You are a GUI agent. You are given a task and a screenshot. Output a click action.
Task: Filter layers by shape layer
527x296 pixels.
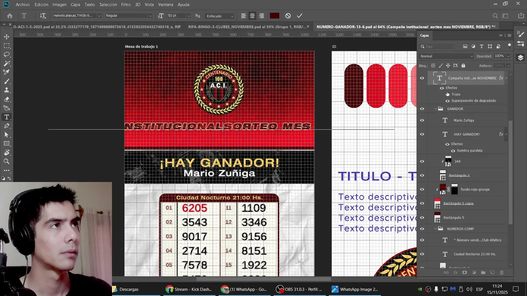[x=490, y=46]
